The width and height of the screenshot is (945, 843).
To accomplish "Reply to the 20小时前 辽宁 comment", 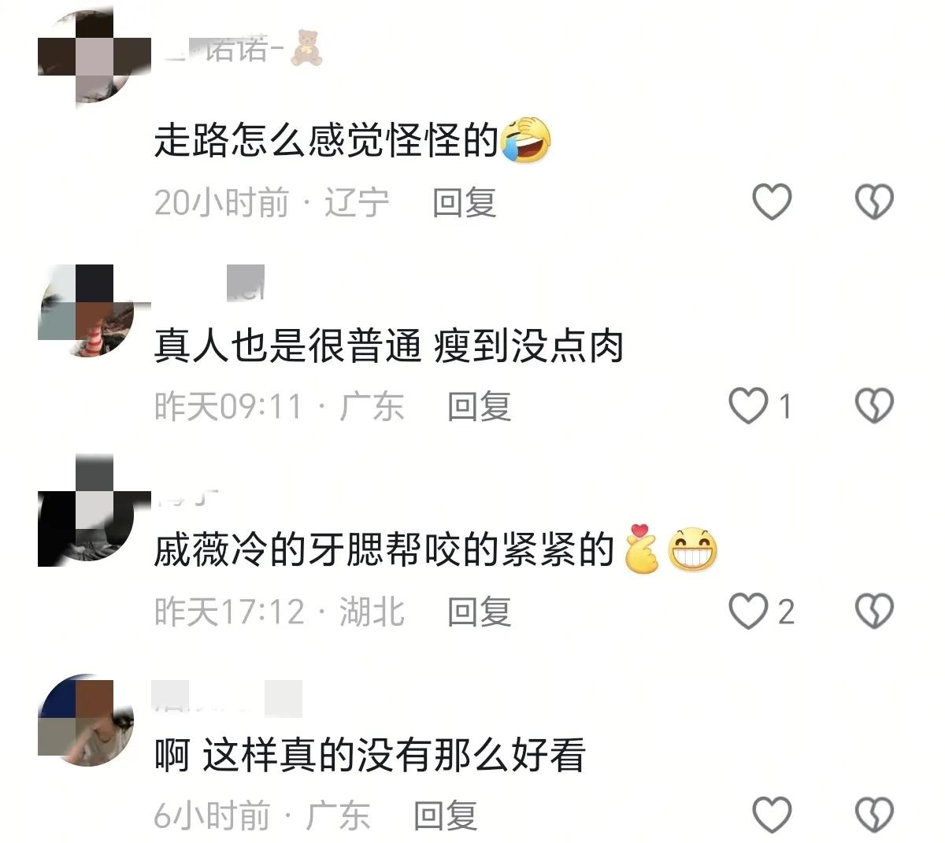I will point(464,203).
